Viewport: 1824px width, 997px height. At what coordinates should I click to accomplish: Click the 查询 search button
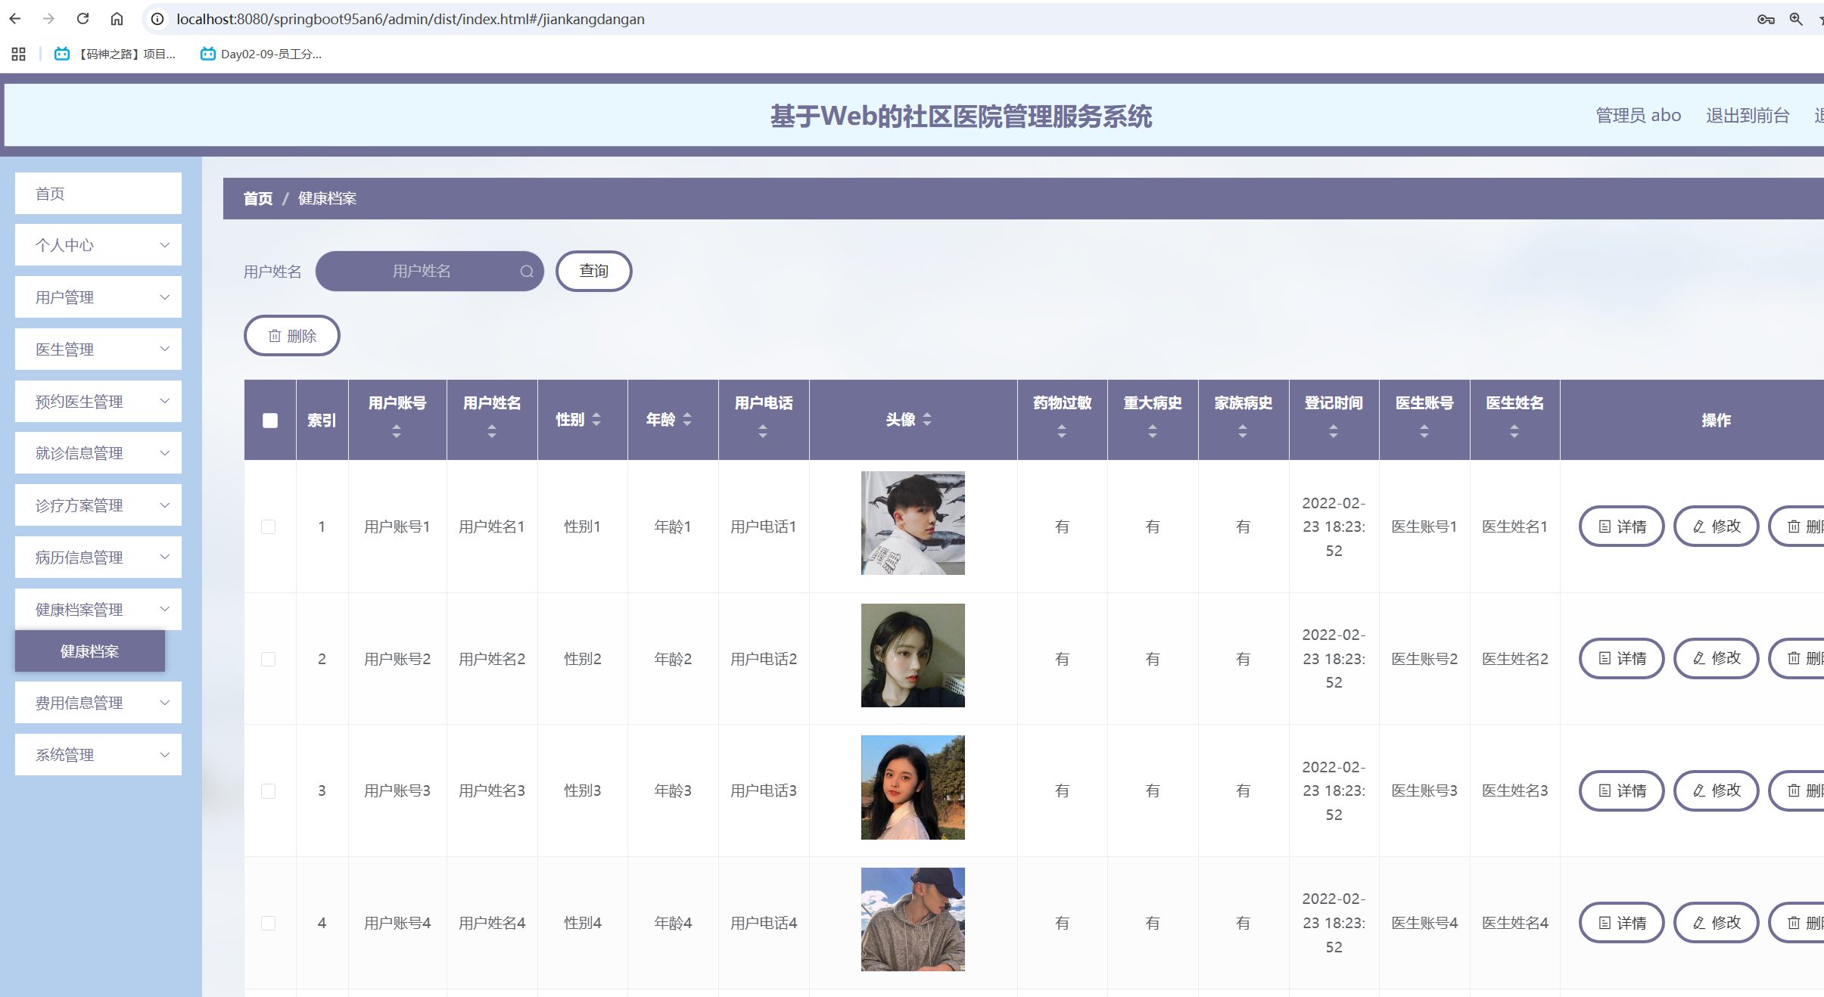(594, 271)
